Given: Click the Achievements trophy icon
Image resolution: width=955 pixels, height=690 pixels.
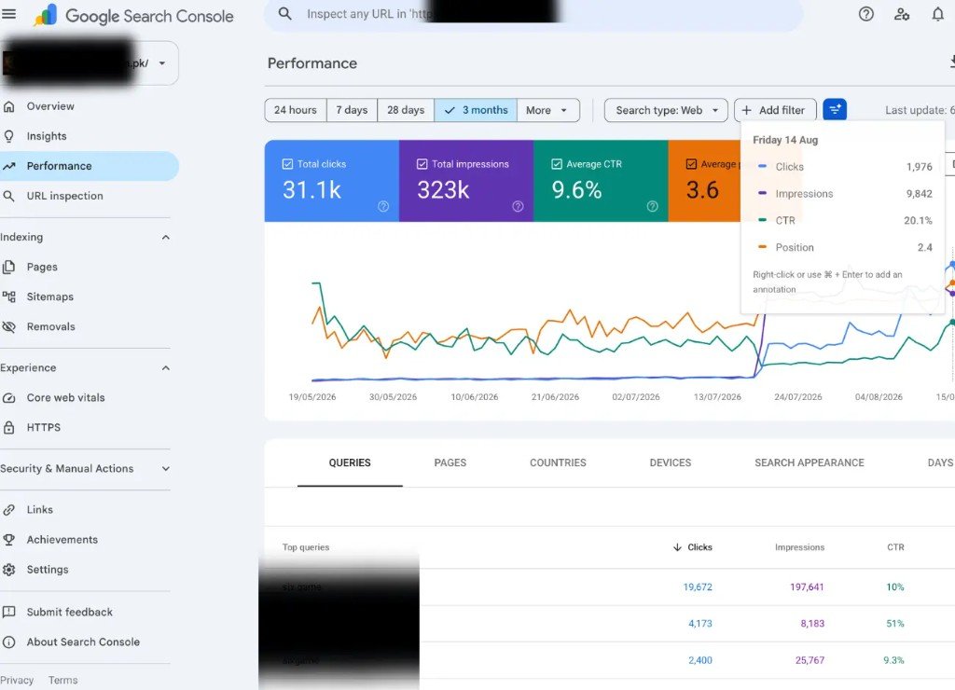Looking at the screenshot, I should 9,540.
